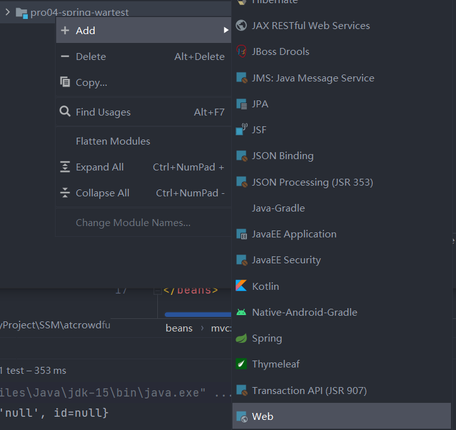
Task: Click the magnifier icon for Find Usages
Action: pyautogui.click(x=65, y=111)
